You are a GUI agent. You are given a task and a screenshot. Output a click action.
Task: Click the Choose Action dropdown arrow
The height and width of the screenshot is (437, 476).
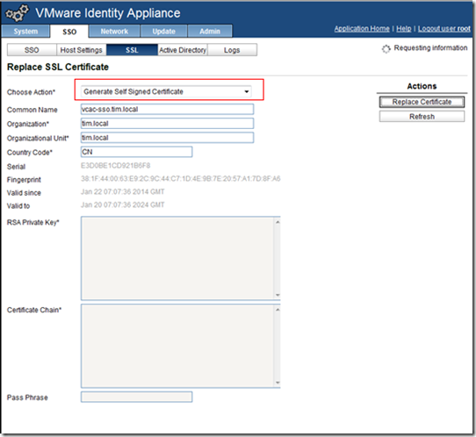pos(247,91)
